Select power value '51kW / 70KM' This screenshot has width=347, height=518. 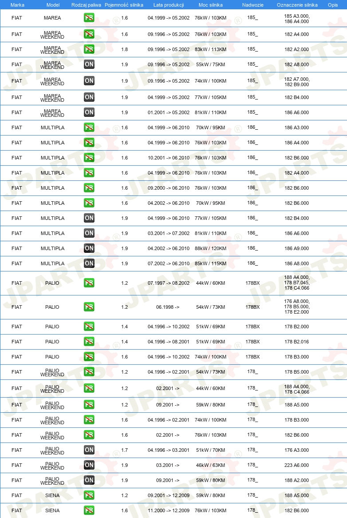click(210, 450)
